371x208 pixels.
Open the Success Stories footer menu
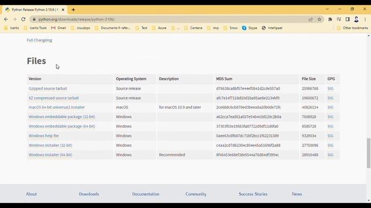(253, 194)
